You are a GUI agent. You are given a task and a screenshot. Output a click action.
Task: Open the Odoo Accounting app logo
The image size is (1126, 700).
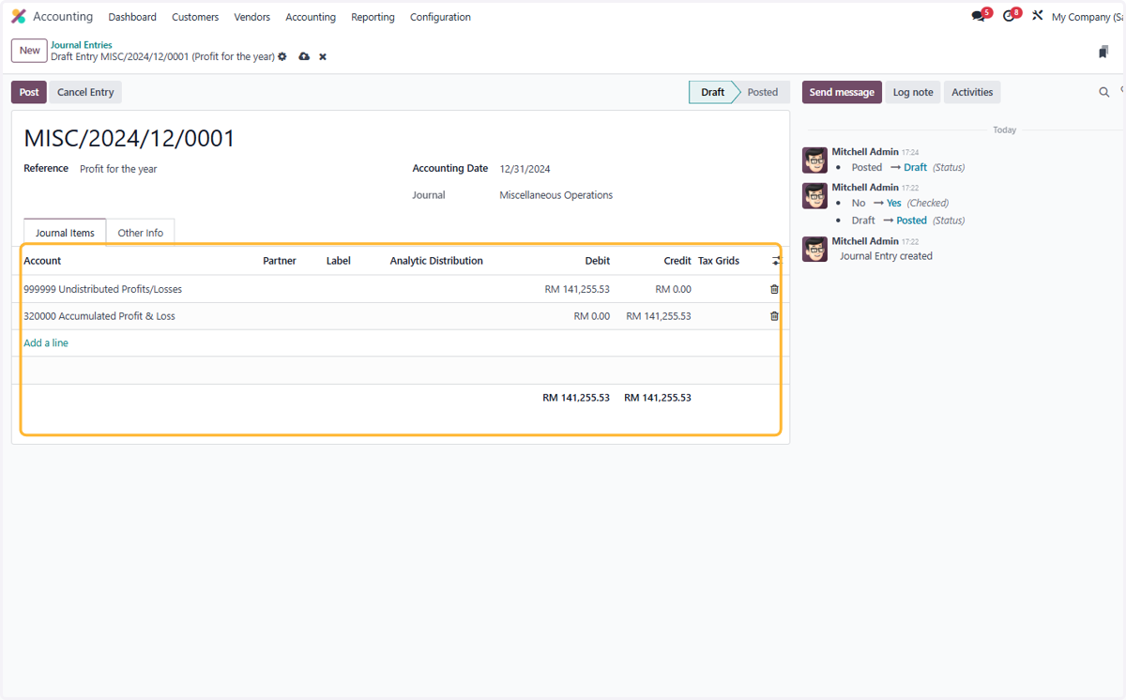click(19, 17)
